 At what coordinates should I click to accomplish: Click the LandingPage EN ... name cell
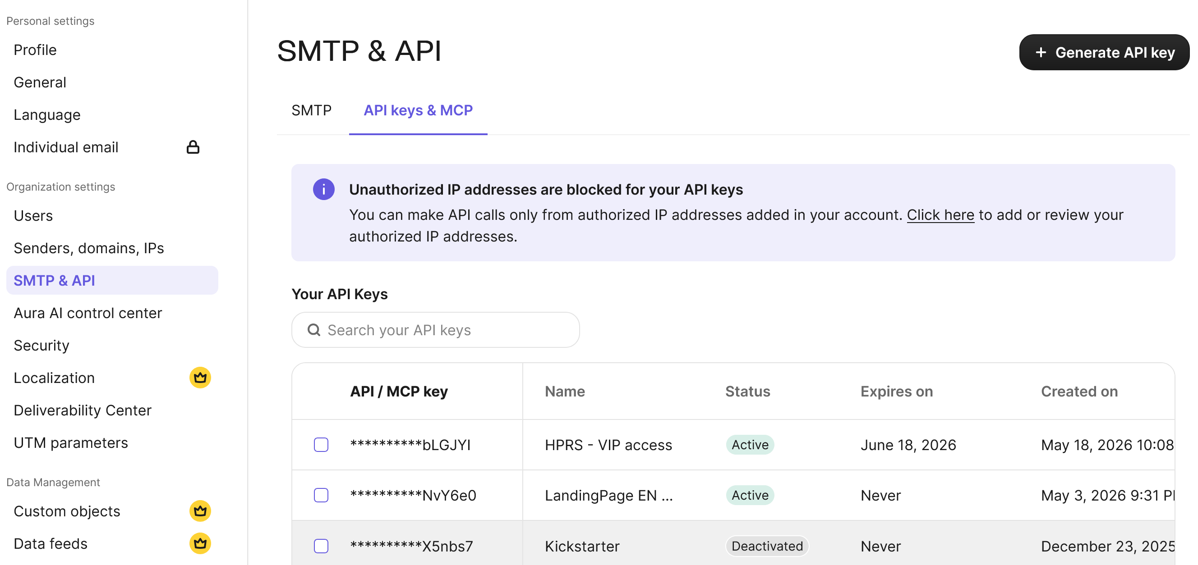[609, 496]
